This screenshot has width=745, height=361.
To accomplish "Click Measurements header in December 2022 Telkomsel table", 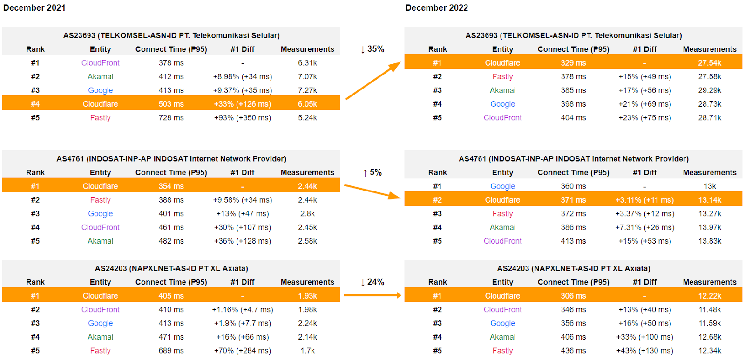I will tap(709, 49).
